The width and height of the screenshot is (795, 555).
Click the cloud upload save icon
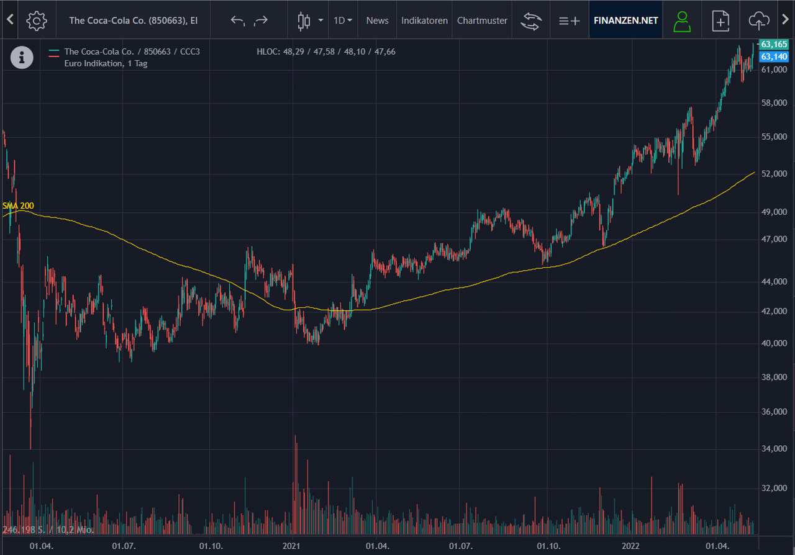(758, 20)
